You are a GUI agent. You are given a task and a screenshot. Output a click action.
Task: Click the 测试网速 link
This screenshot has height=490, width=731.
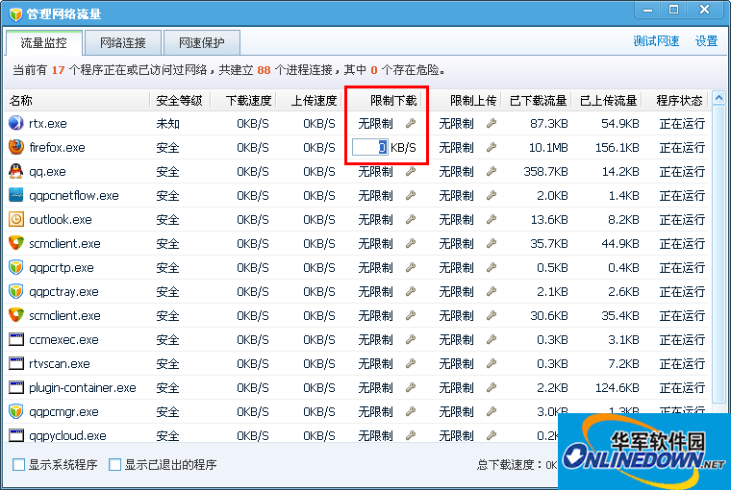(656, 41)
